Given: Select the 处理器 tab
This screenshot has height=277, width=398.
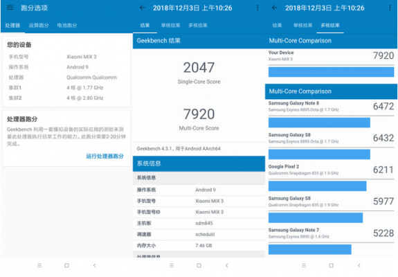Looking at the screenshot, I should pos(12,25).
